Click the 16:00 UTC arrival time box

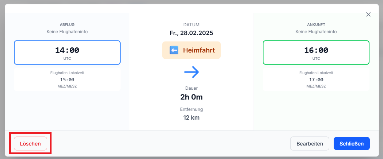click(316, 53)
